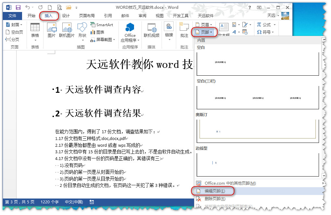Click the Save icon in quick access toolbar
Viewport: 331px width, 215px height.
click(18, 7)
